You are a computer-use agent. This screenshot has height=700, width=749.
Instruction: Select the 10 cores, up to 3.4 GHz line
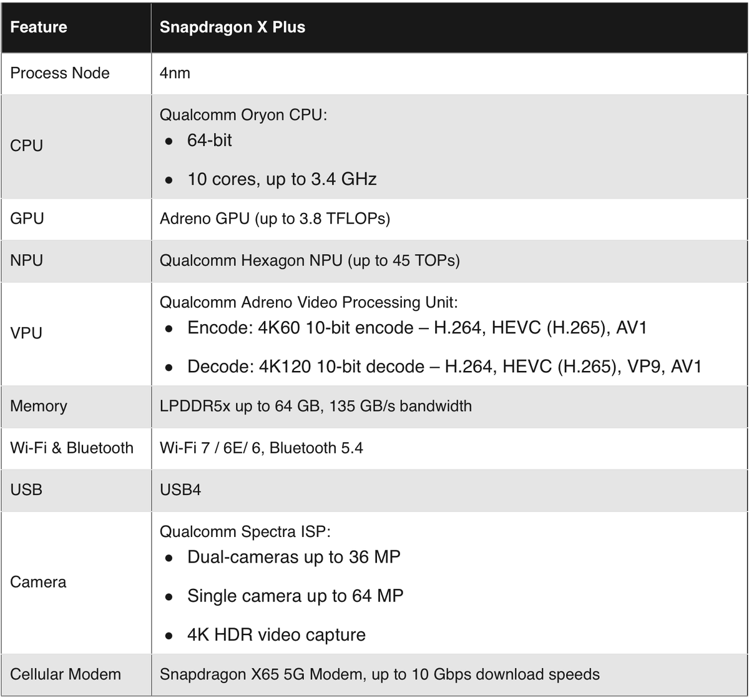281,180
